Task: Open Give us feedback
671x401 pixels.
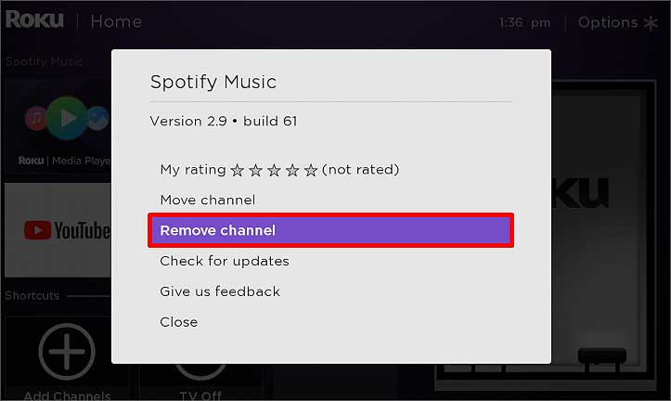Action: click(x=220, y=291)
